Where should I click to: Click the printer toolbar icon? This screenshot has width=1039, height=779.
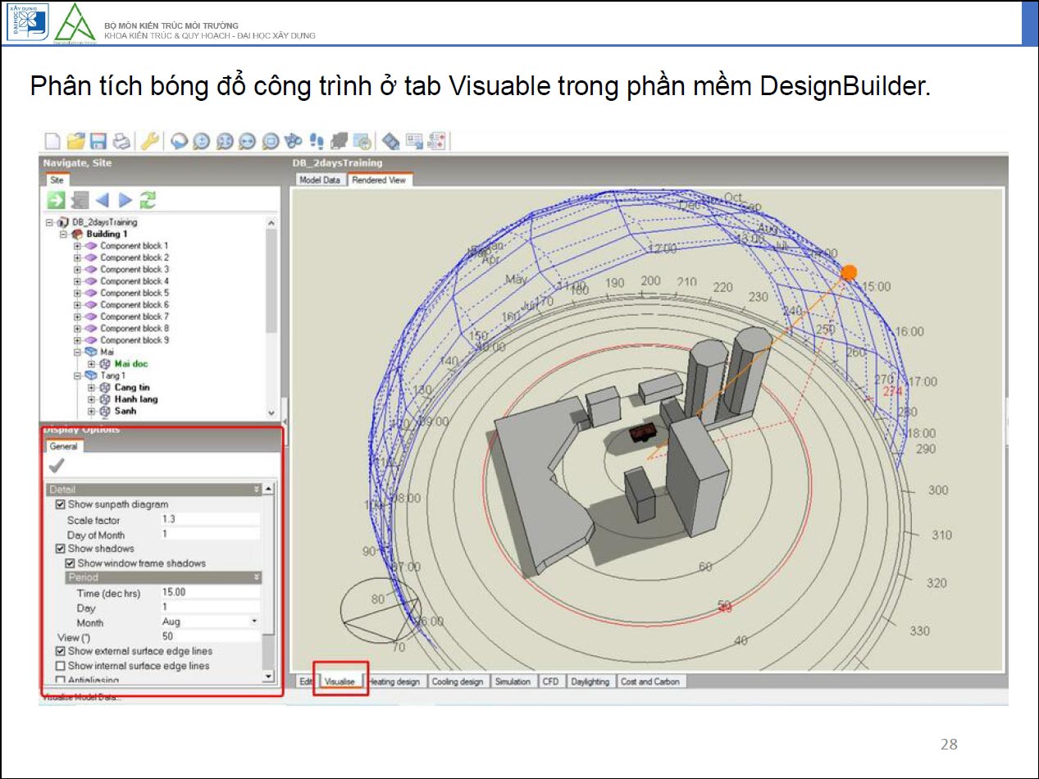[x=121, y=141]
